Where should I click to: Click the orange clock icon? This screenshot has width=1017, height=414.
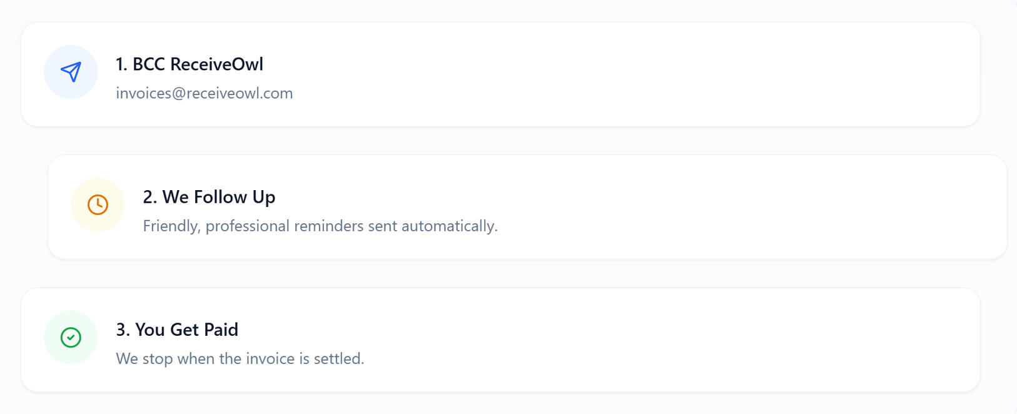pyautogui.click(x=98, y=204)
